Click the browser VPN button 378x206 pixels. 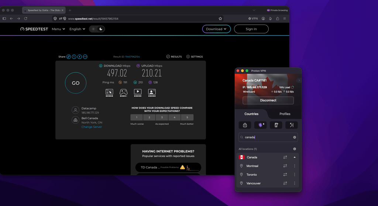[x=253, y=18]
